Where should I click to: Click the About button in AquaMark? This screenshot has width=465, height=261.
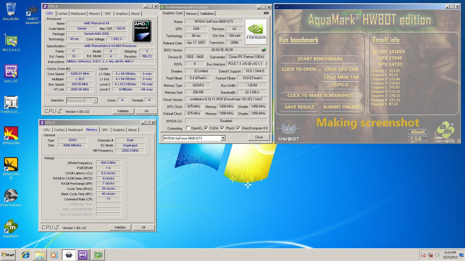tap(418, 132)
